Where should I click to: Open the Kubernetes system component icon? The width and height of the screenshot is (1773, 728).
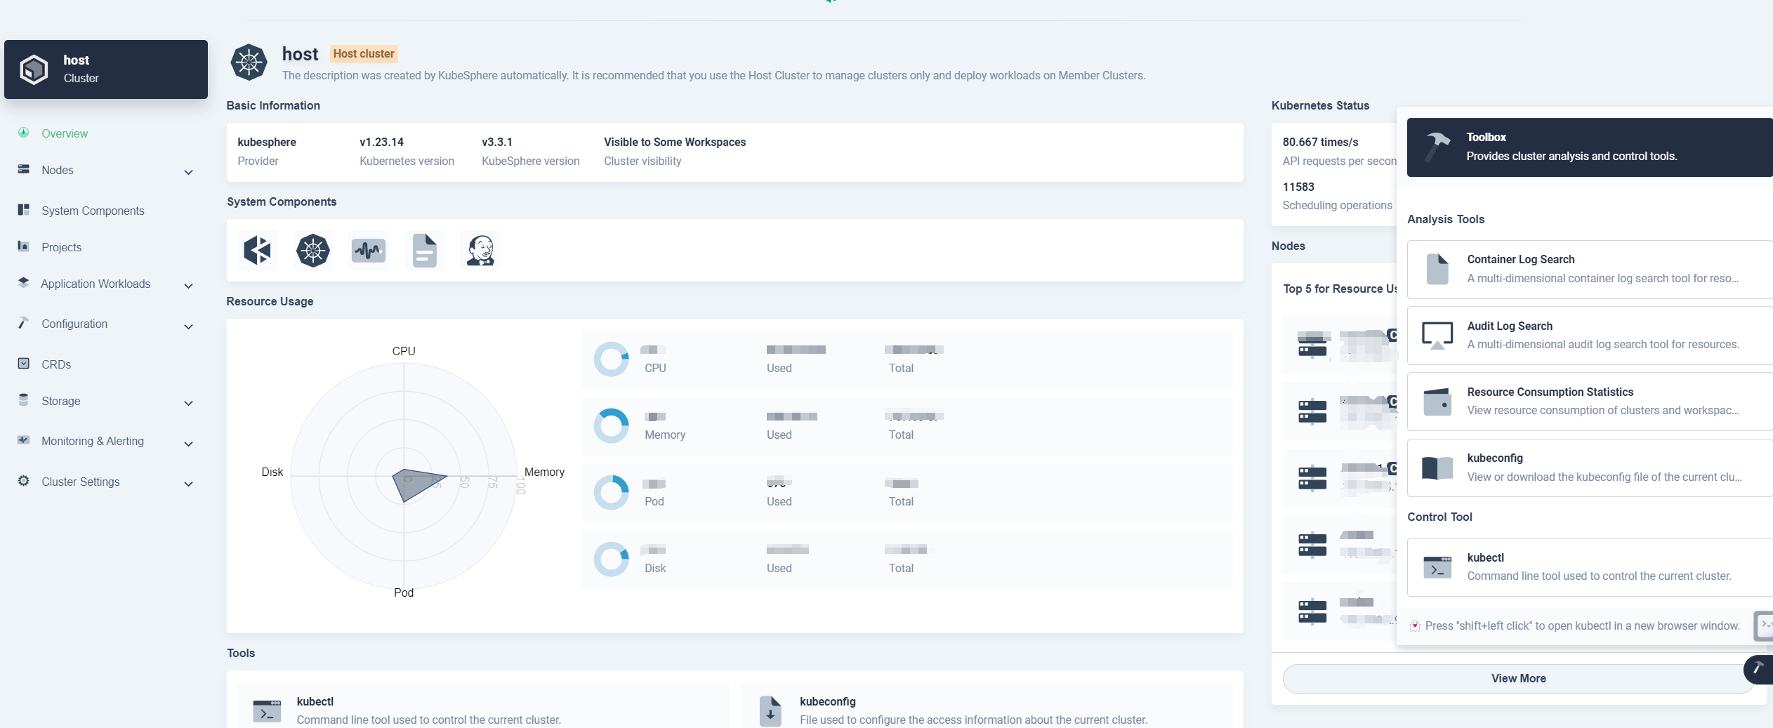coord(313,250)
